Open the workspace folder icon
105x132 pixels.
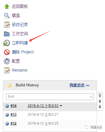7,34
